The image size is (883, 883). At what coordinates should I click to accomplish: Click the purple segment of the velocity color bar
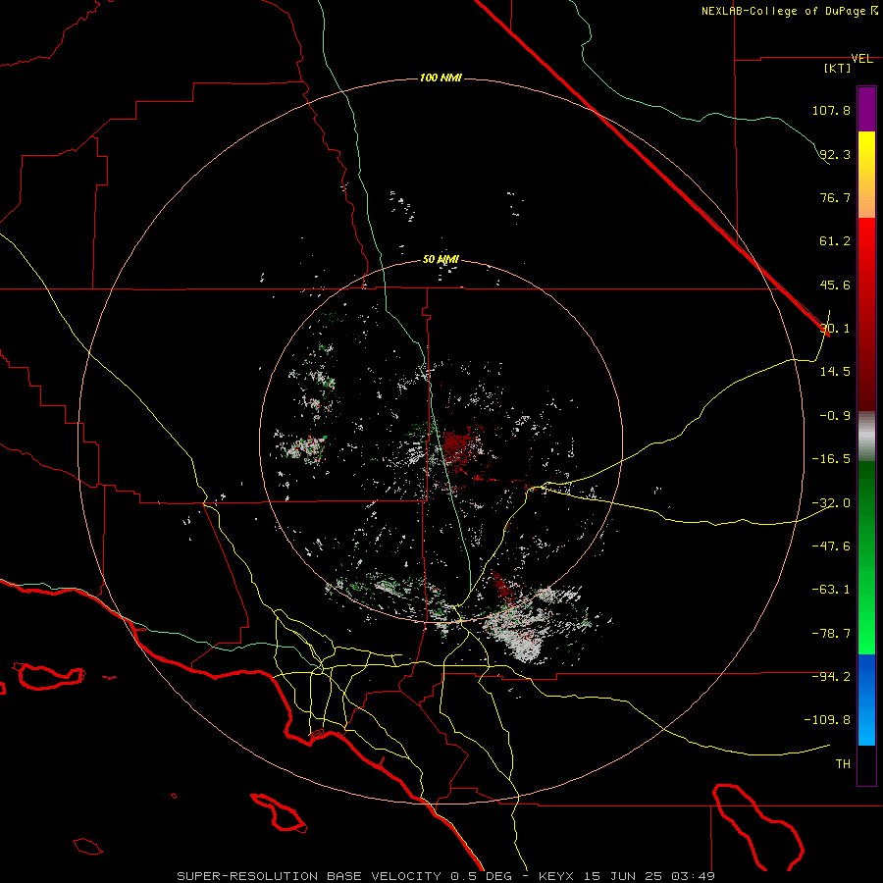(x=866, y=109)
